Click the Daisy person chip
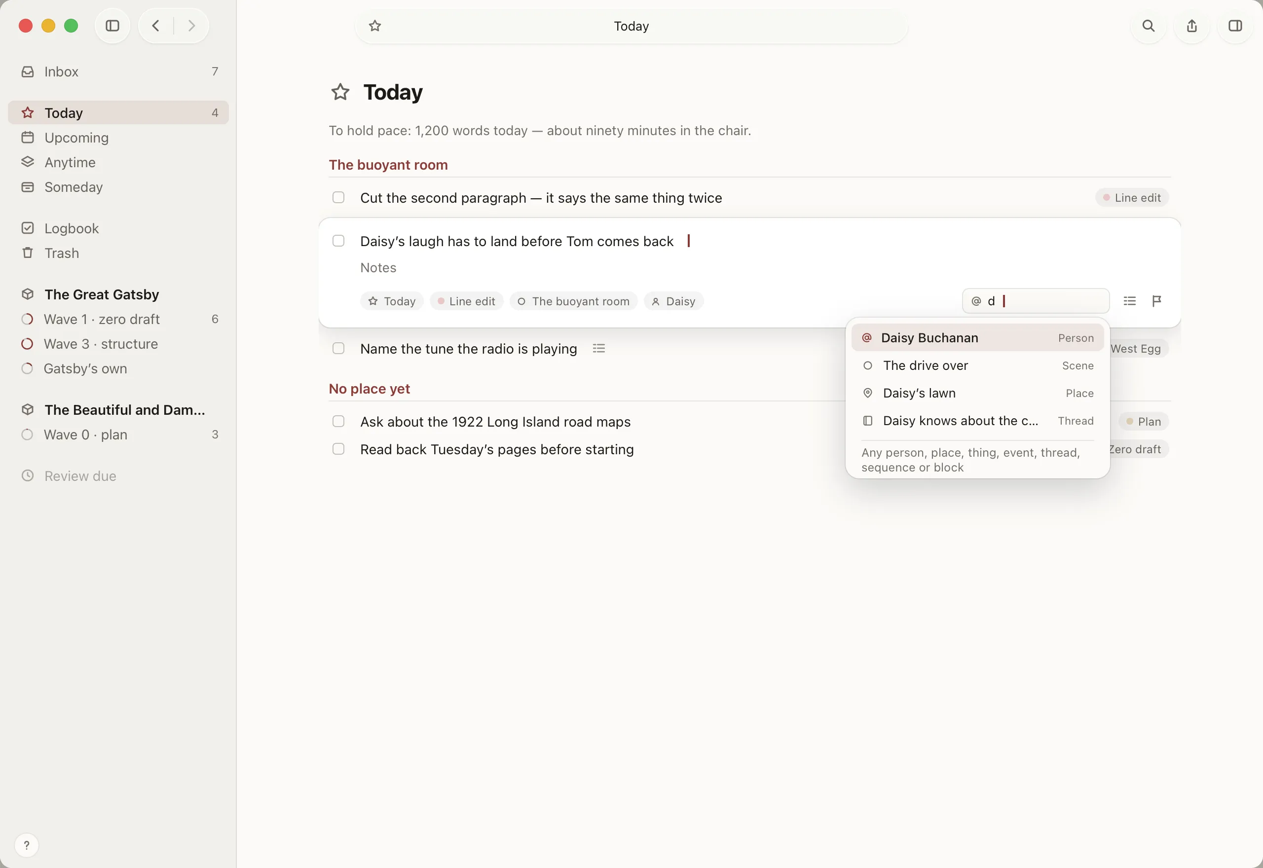The width and height of the screenshot is (1263, 868). click(x=673, y=301)
